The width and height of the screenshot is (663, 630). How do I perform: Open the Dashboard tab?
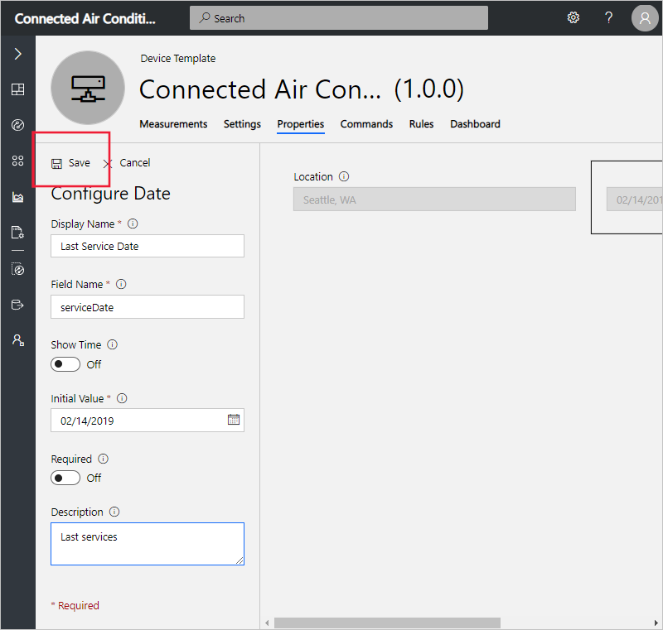(475, 124)
